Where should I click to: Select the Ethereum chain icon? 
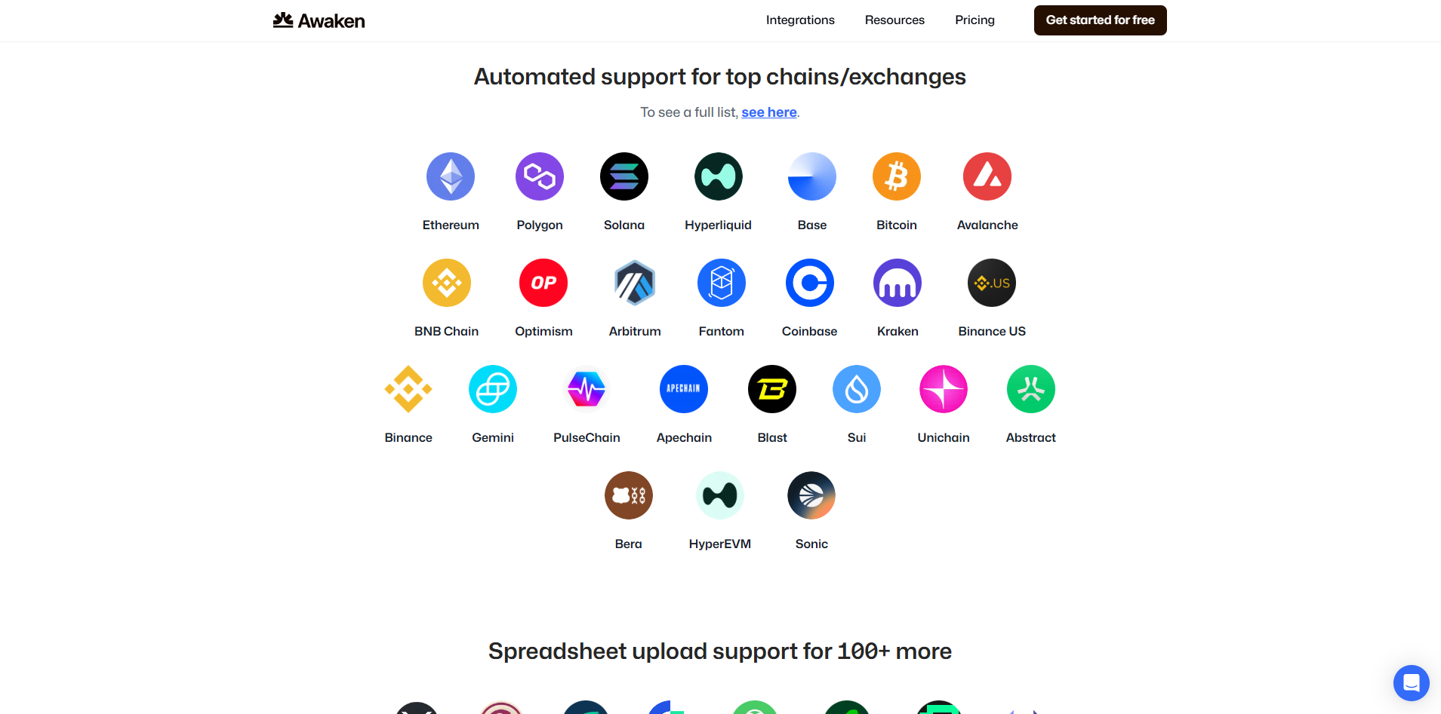coord(451,176)
